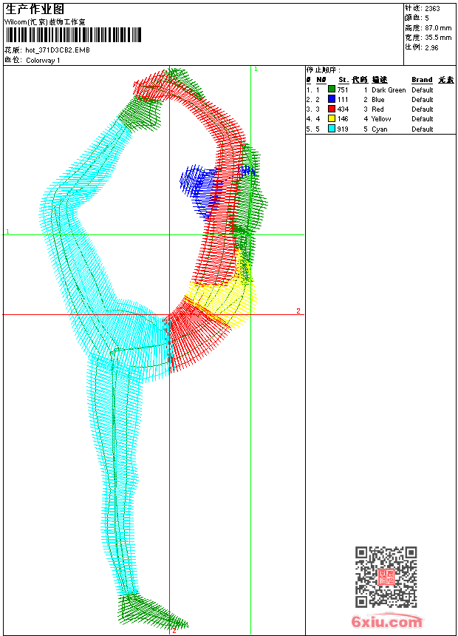Click the 'Yellow' description text
Screen dimensions: 458x636
click(x=381, y=119)
